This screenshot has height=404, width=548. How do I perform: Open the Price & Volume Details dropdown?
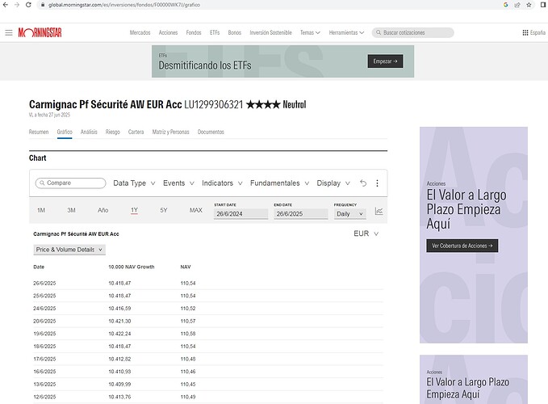69,250
